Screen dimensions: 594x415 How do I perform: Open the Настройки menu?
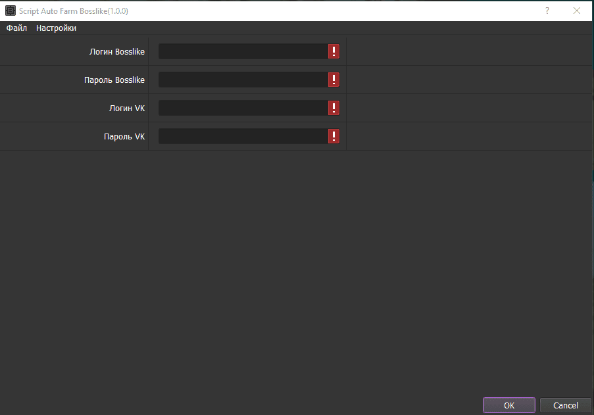[x=56, y=28]
